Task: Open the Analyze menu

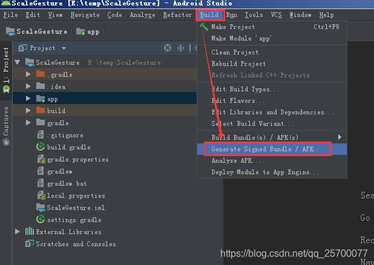Action: [142, 15]
